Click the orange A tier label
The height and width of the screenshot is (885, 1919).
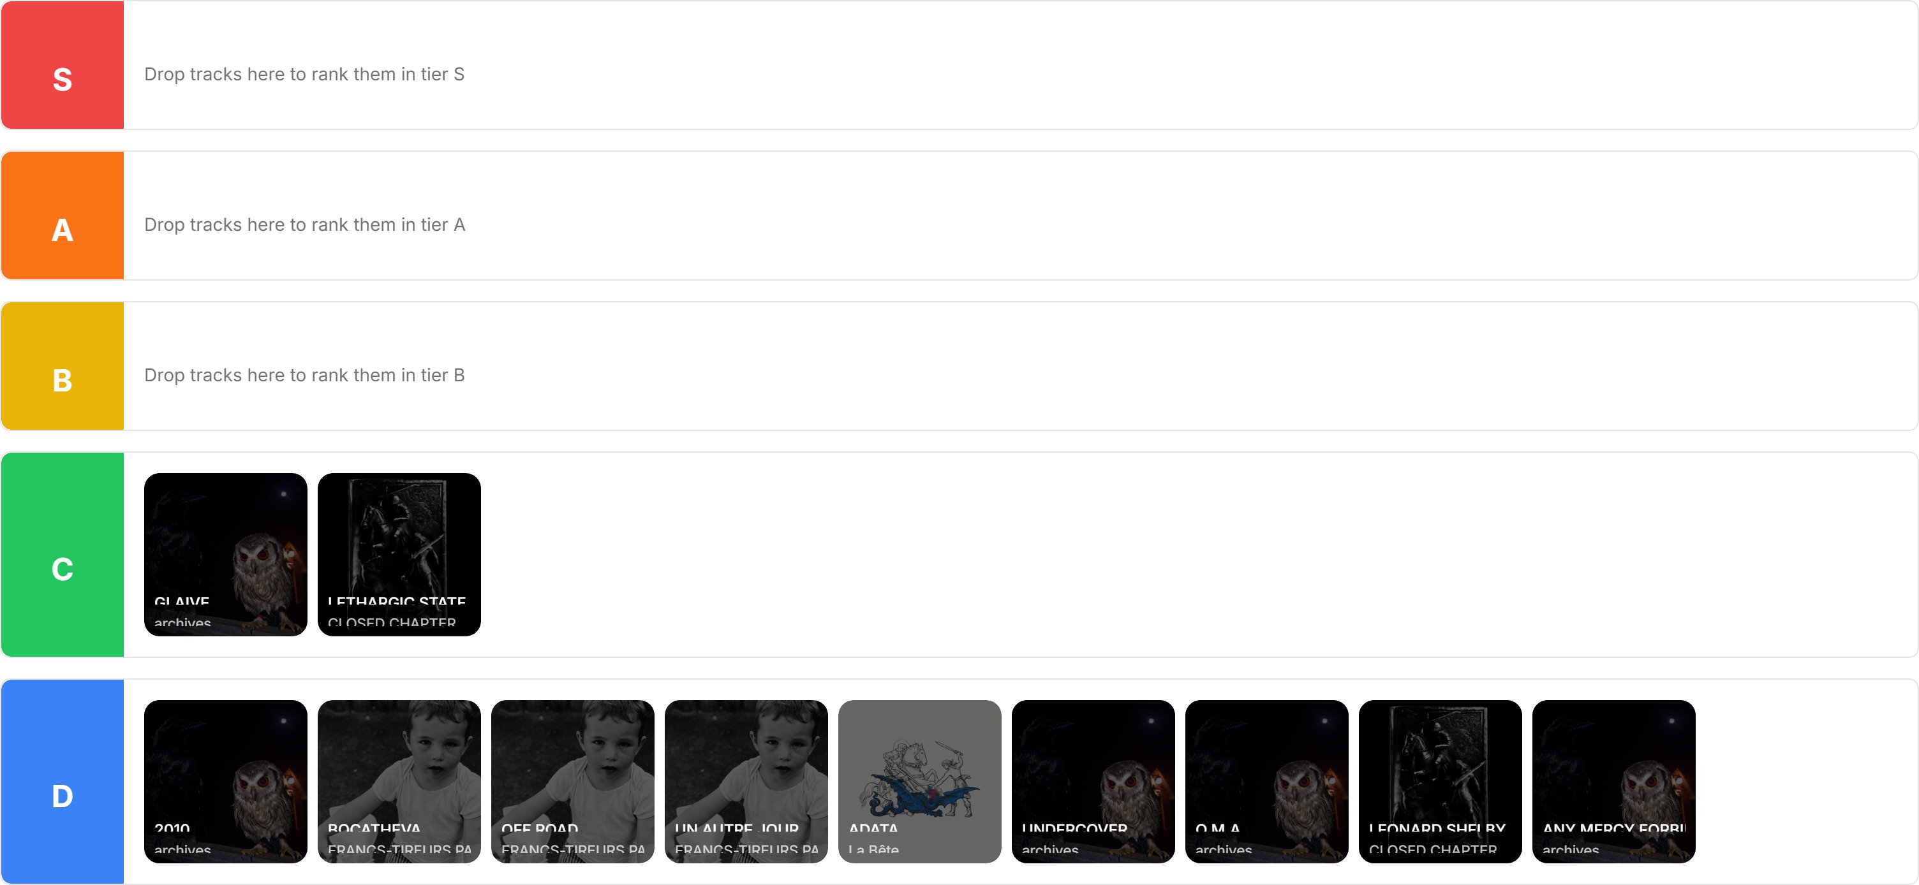tap(63, 216)
